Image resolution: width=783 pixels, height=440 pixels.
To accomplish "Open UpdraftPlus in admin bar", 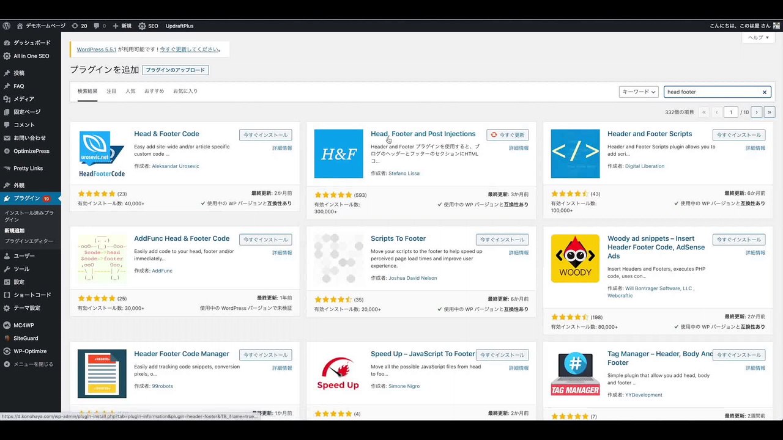I will click(179, 26).
